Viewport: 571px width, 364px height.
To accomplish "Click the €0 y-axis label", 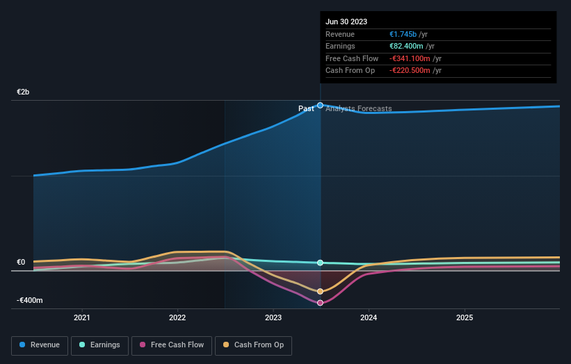I will (x=21, y=262).
